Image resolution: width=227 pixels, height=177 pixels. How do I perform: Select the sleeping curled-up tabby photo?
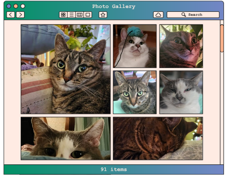(158, 138)
